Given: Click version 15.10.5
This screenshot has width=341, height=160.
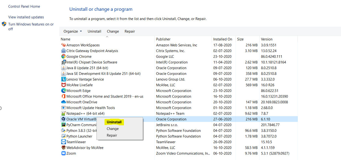Looking at the screenshot, I should pos(266,142).
